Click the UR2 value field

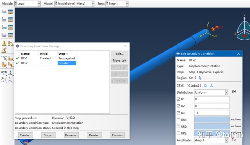(x=212, y=127)
